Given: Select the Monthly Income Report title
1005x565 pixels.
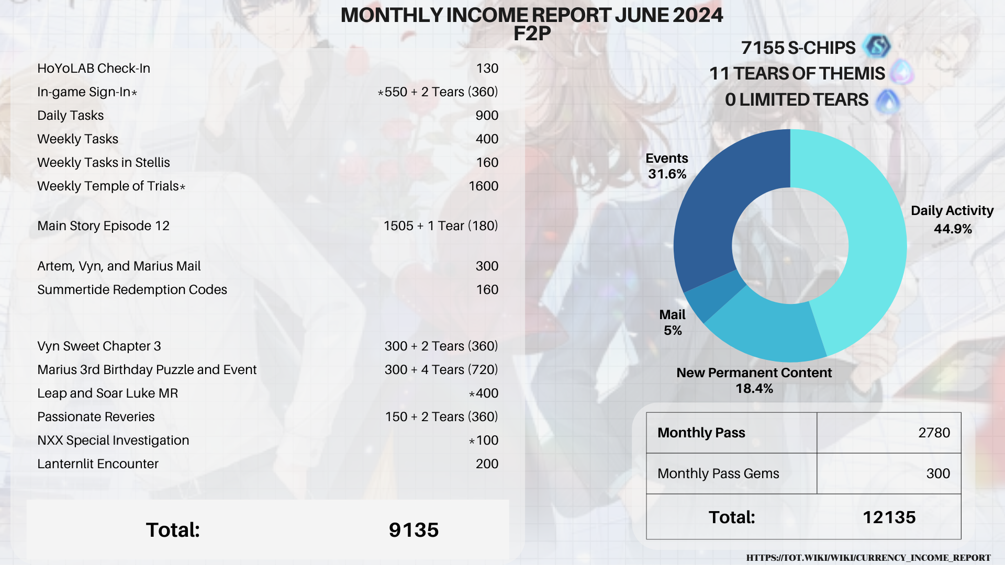Looking at the screenshot, I should [532, 15].
